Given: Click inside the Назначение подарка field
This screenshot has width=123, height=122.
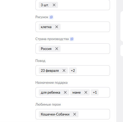Looking at the screenshot, I should [73, 92].
